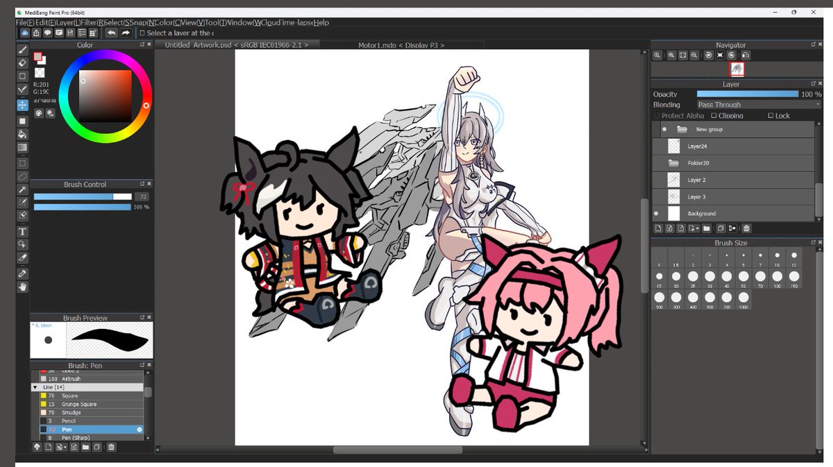
Task: Select brush size 1000 preset
Action: [x=743, y=298]
